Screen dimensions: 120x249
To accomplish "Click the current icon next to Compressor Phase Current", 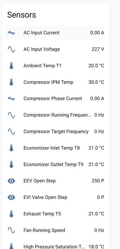I will tap(11, 99).
